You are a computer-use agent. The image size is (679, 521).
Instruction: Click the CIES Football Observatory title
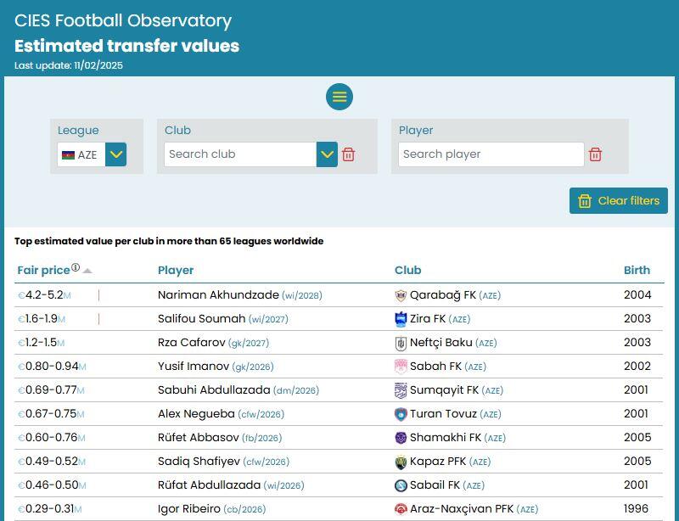[123, 20]
